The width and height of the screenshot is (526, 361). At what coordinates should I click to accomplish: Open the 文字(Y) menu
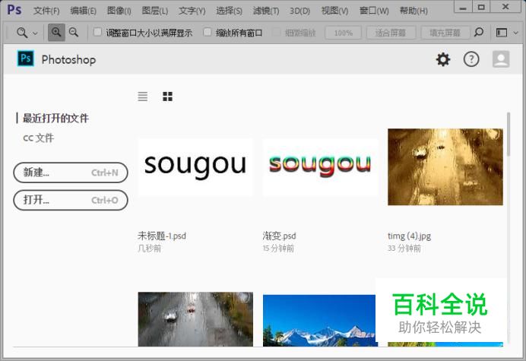click(x=192, y=11)
